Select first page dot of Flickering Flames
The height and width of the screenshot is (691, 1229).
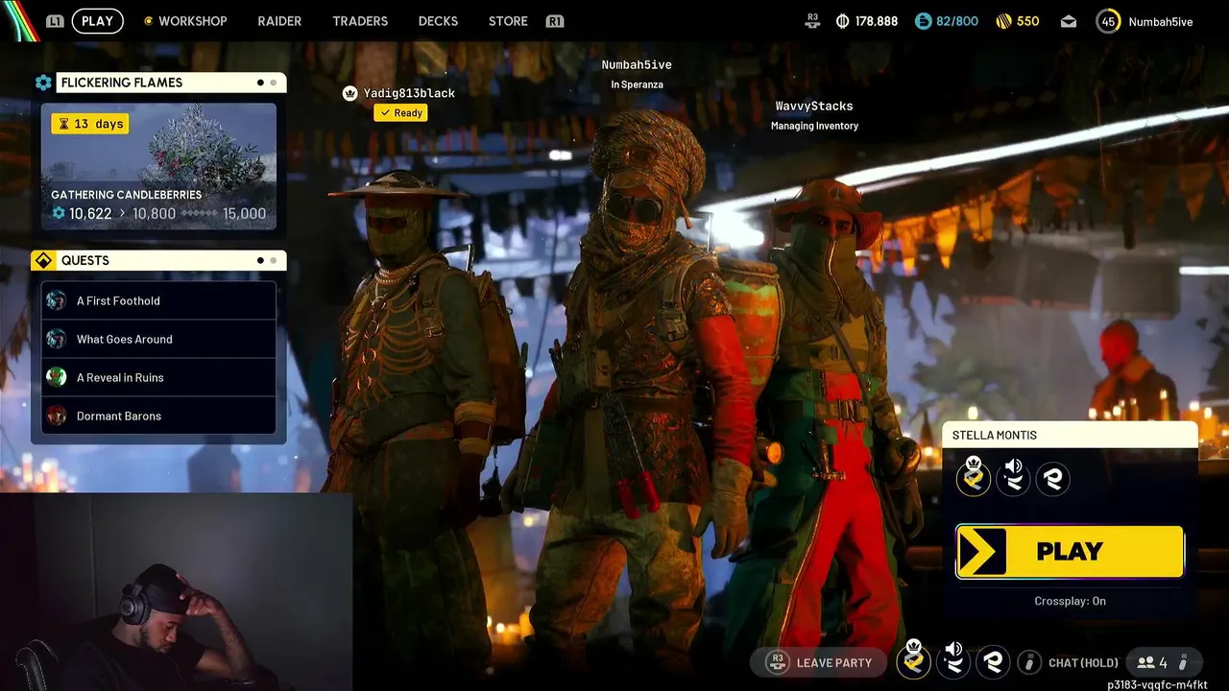[260, 83]
